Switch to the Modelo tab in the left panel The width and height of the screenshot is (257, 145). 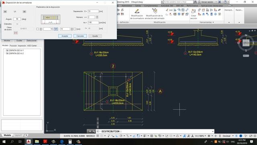pos(5,46)
